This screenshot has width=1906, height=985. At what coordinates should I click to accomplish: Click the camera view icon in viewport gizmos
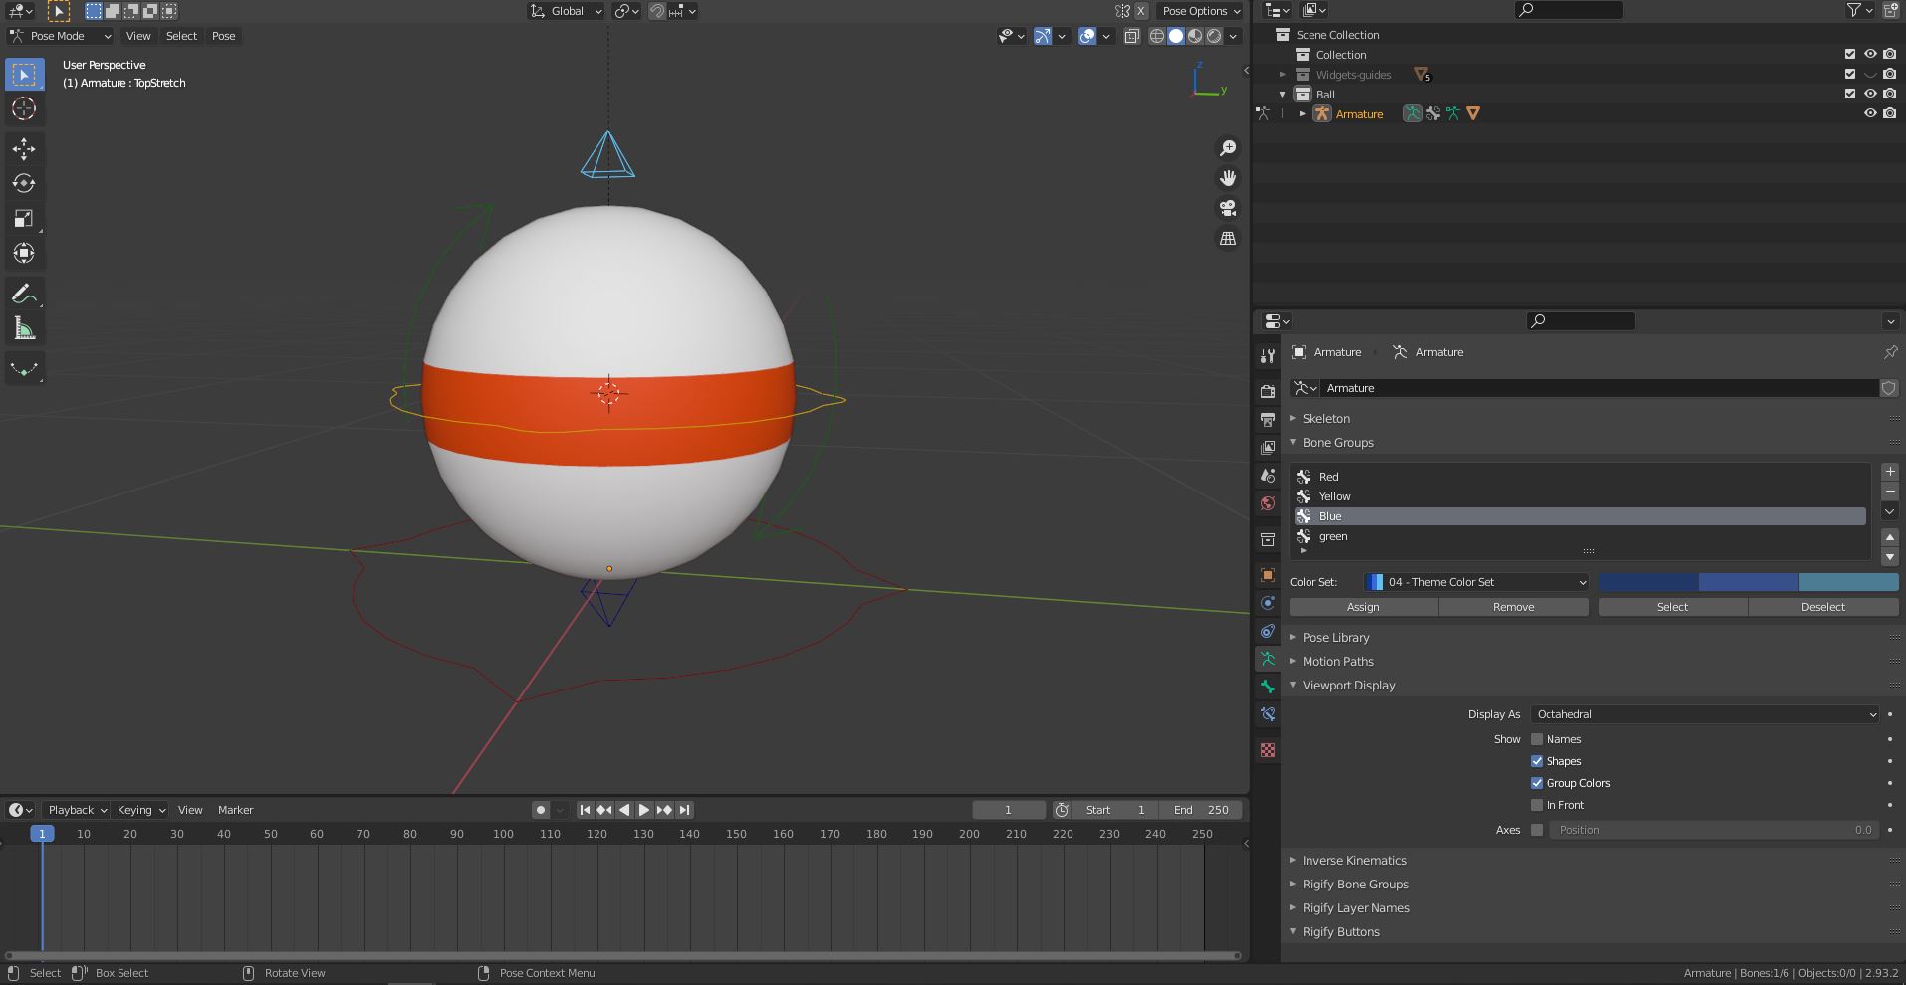1229,208
